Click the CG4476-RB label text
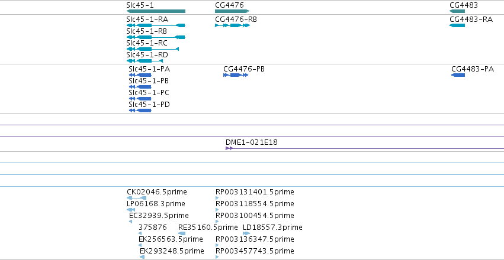This screenshot has height=260, width=504. point(236,19)
